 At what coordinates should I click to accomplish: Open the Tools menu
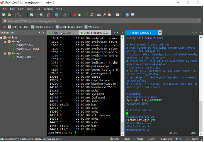pyautogui.click(x=29, y=9)
